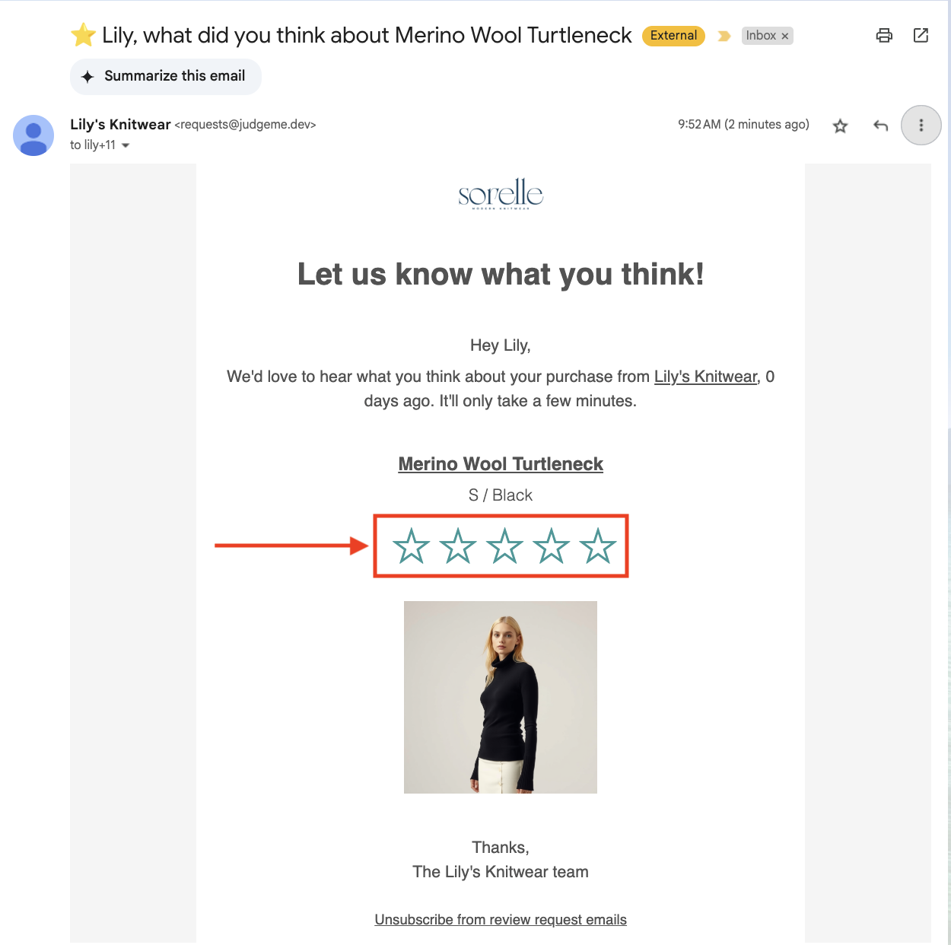Give a five-star rating
The image size is (951, 945).
(598, 546)
